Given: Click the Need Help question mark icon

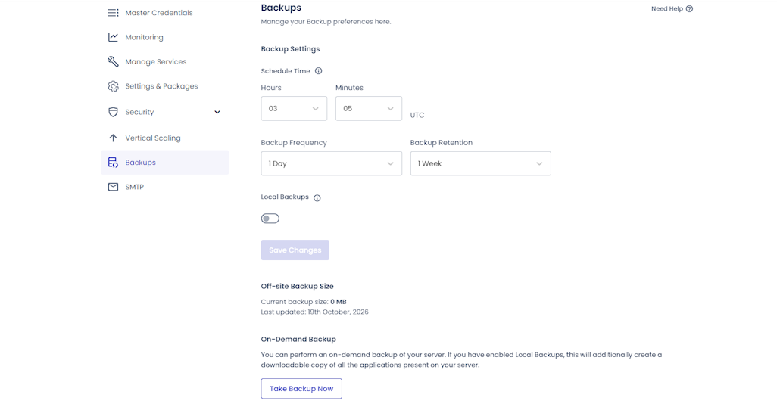Looking at the screenshot, I should coord(689,8).
